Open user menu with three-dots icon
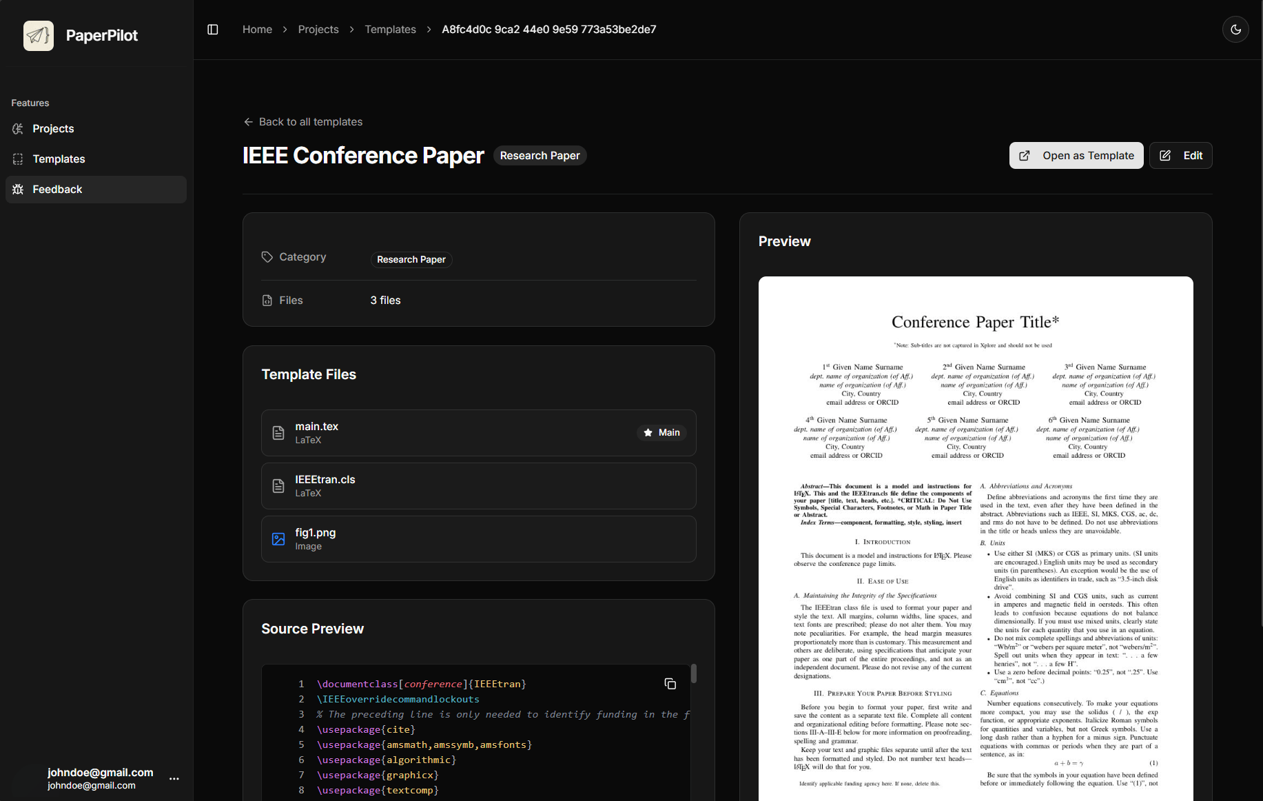 (174, 779)
